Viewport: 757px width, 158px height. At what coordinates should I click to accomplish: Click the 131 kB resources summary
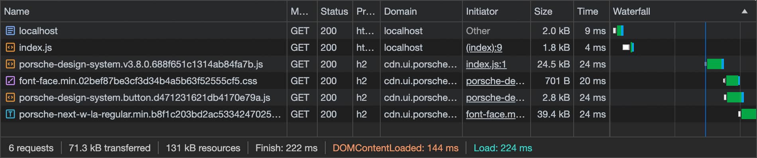coord(203,148)
